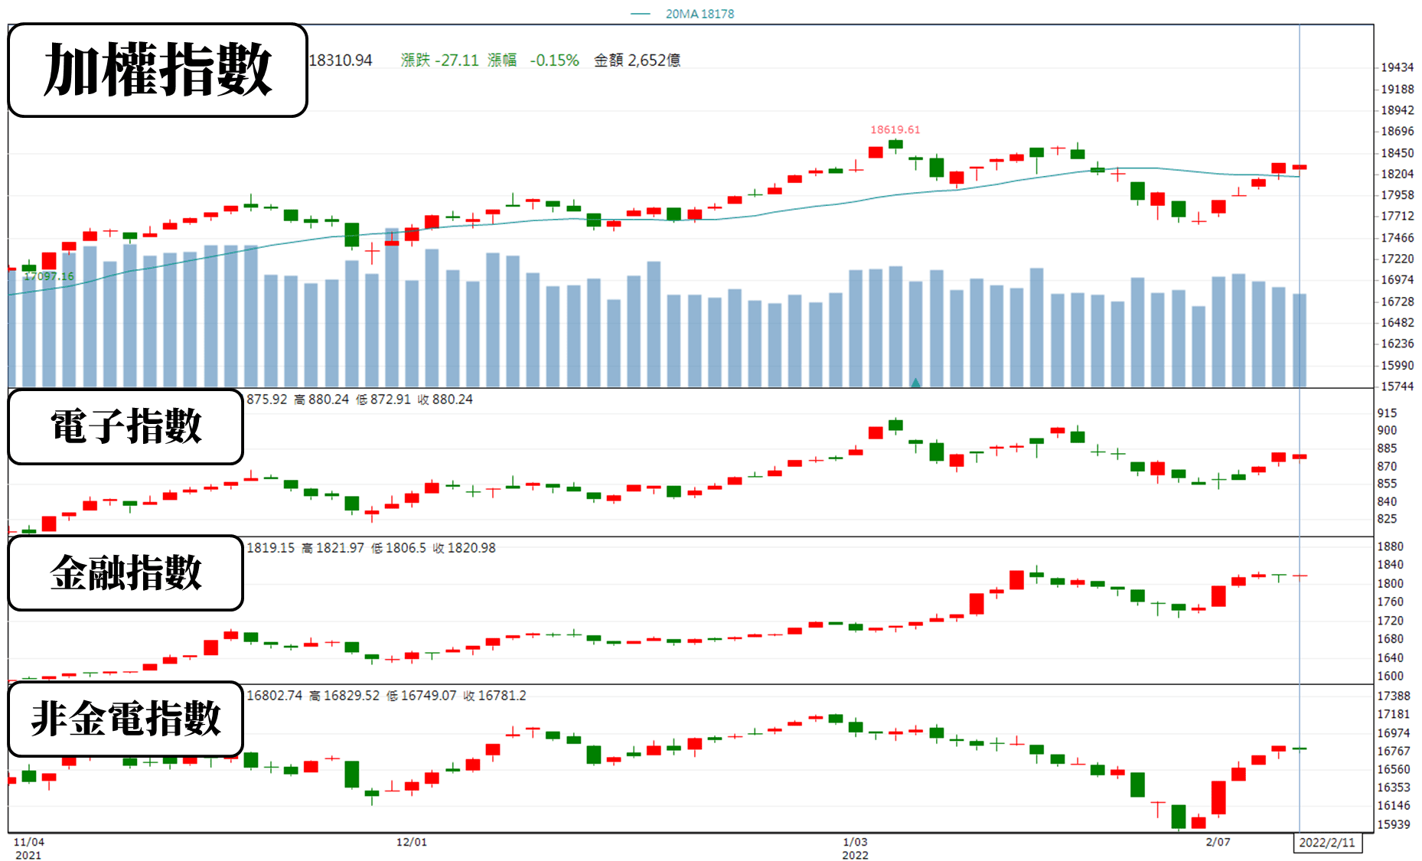Select the 非金電指數 panel label
The image size is (1422, 861).
[x=126, y=719]
